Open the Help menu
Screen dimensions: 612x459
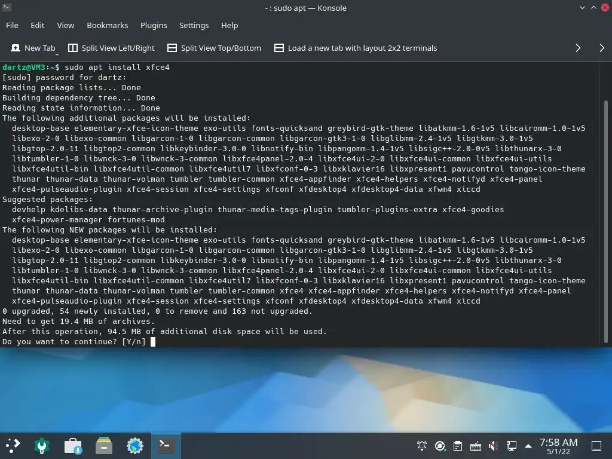point(229,25)
